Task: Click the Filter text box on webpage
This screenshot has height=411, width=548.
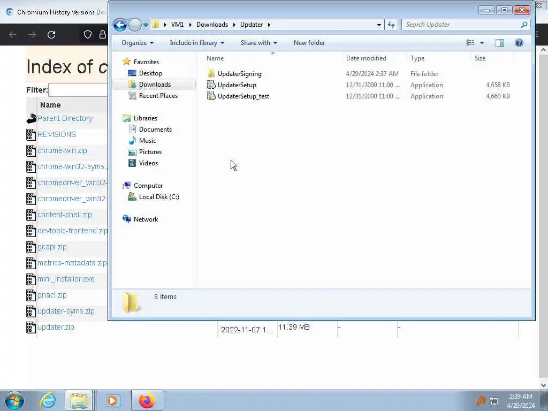Action: click(78, 90)
